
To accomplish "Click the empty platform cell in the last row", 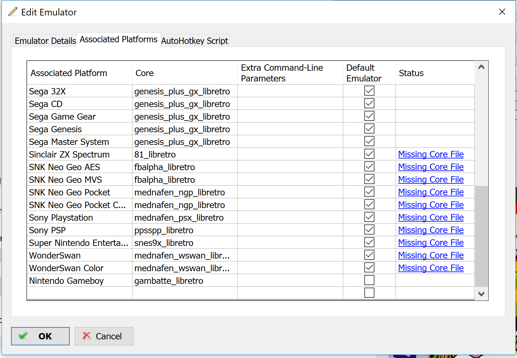I will tap(79, 293).
